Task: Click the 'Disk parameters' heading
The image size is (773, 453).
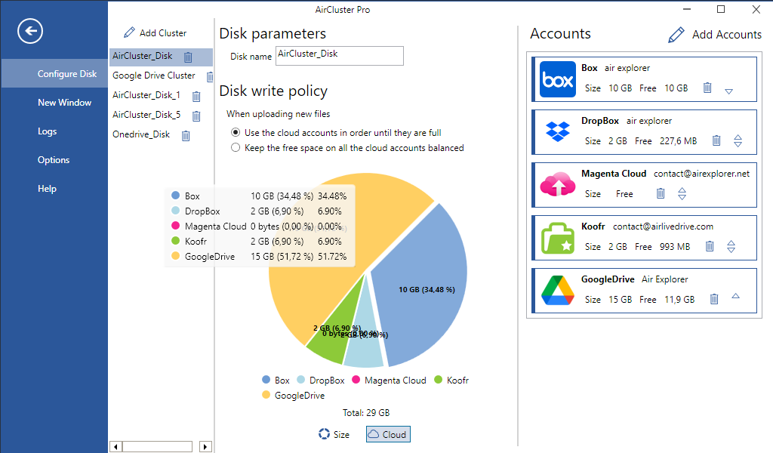Action: [x=273, y=33]
